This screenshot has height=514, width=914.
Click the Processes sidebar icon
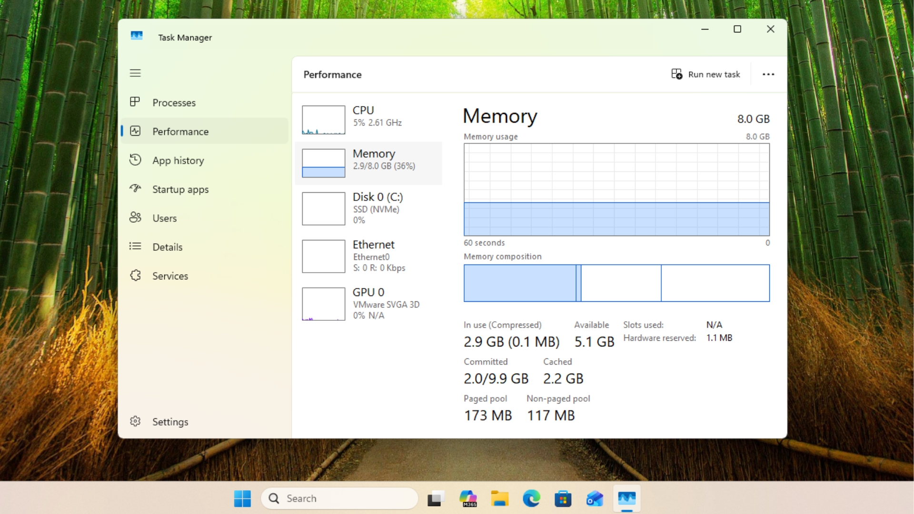(135, 102)
